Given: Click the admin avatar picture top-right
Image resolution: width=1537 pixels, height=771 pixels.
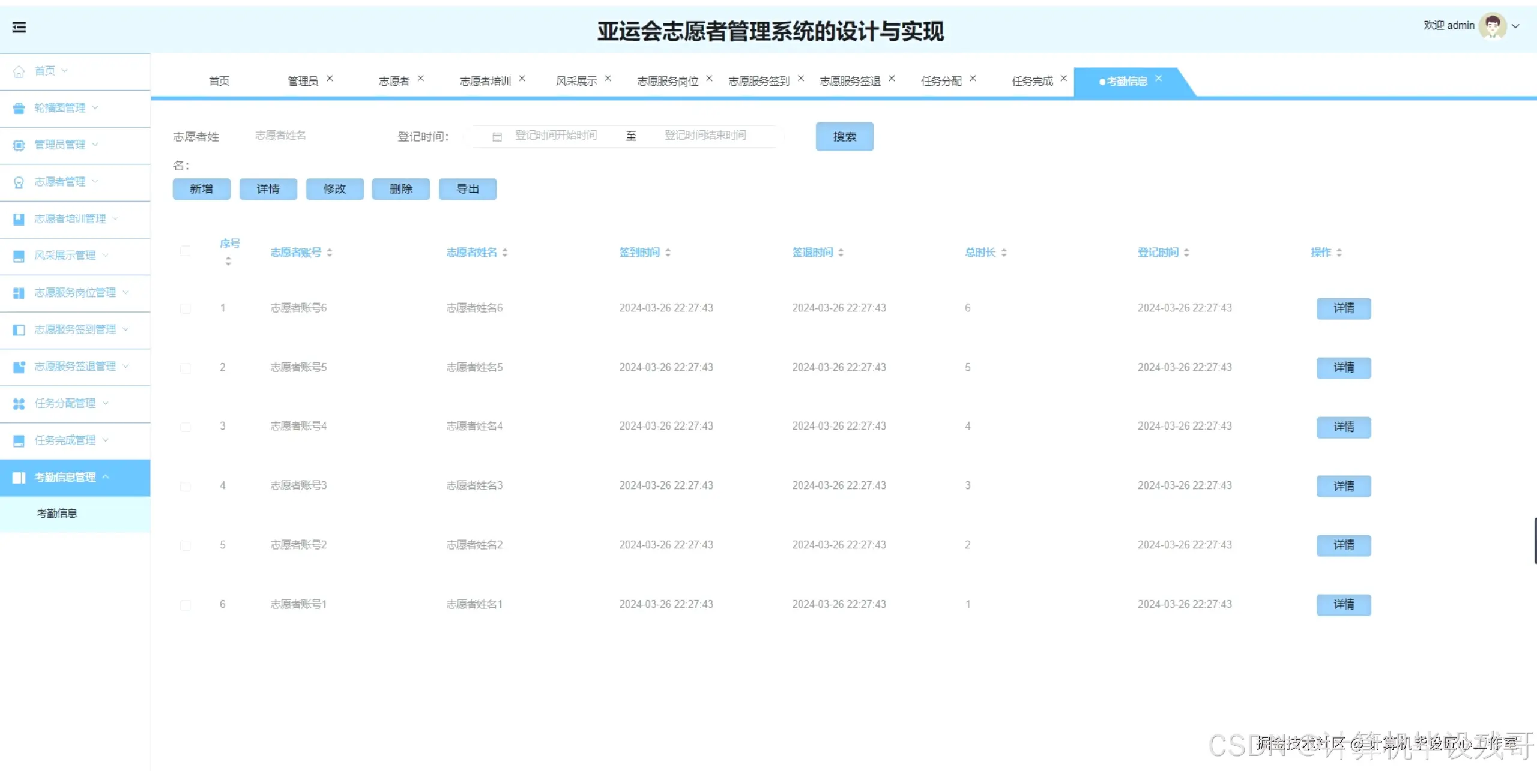Looking at the screenshot, I should pyautogui.click(x=1493, y=26).
